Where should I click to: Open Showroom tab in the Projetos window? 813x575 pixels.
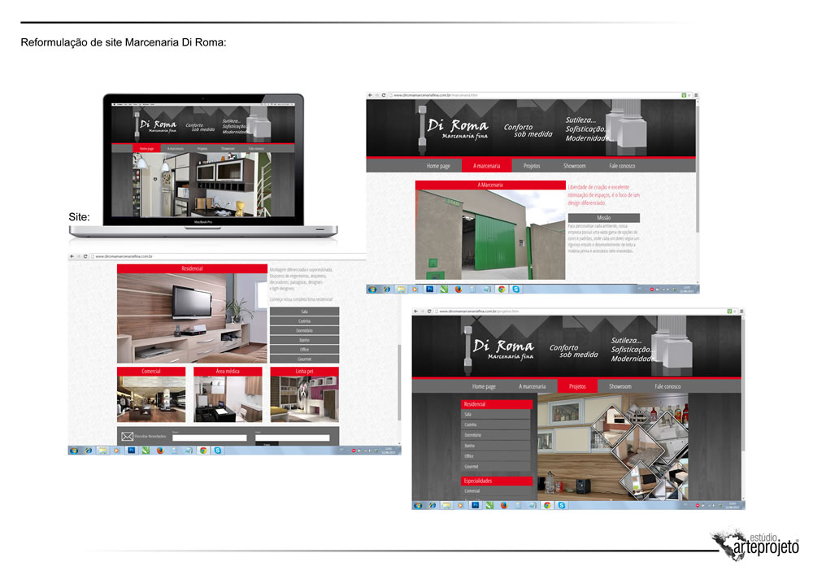(x=620, y=386)
